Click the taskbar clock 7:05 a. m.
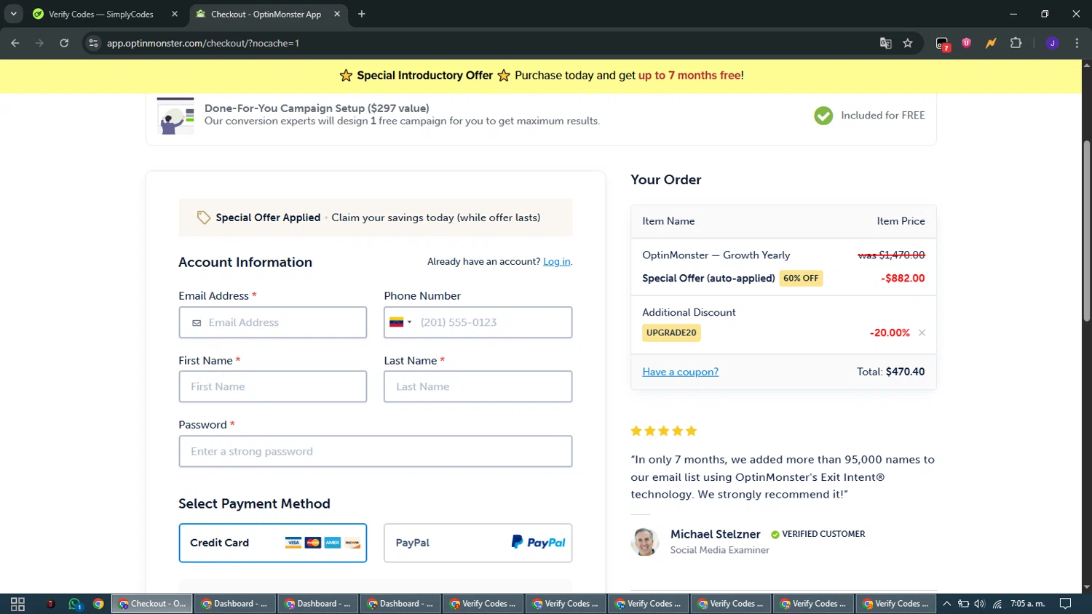The width and height of the screenshot is (1092, 614). coord(1028,604)
